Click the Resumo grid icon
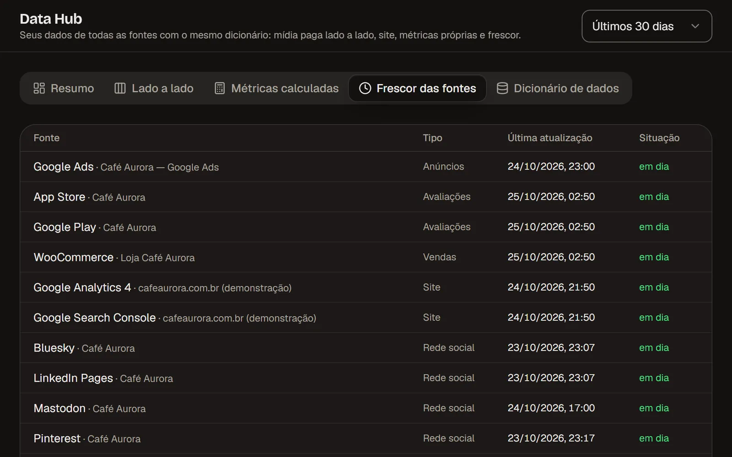The width and height of the screenshot is (732, 457). 39,88
